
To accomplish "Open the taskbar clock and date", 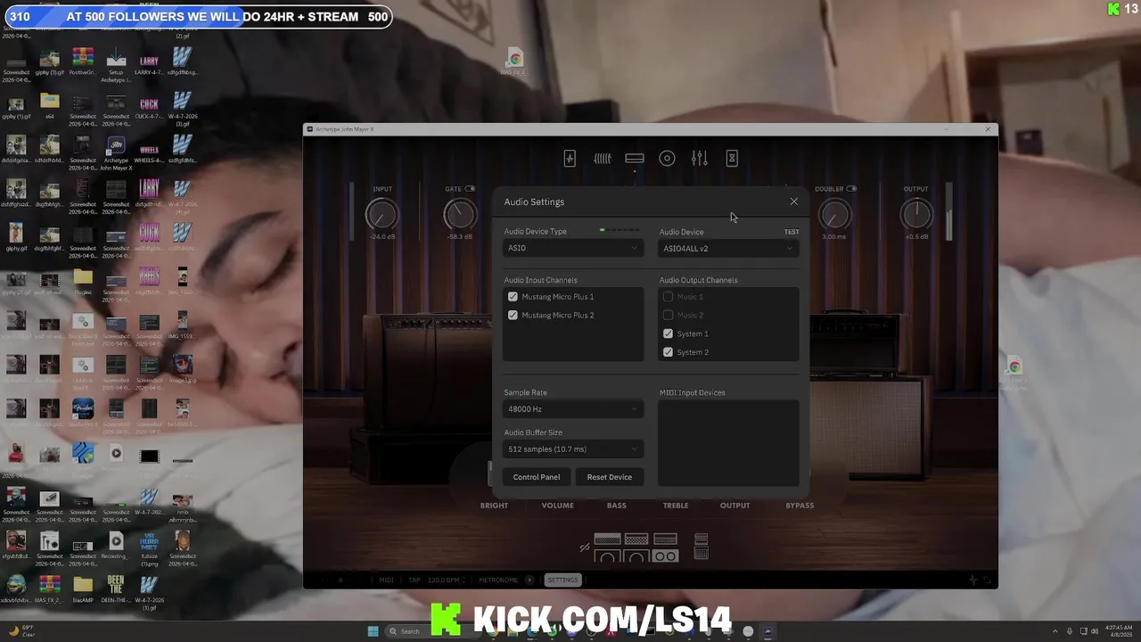I will 1118,631.
